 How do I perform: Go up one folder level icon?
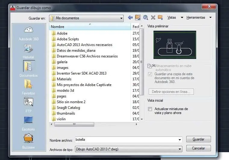pyautogui.click(x=138, y=17)
